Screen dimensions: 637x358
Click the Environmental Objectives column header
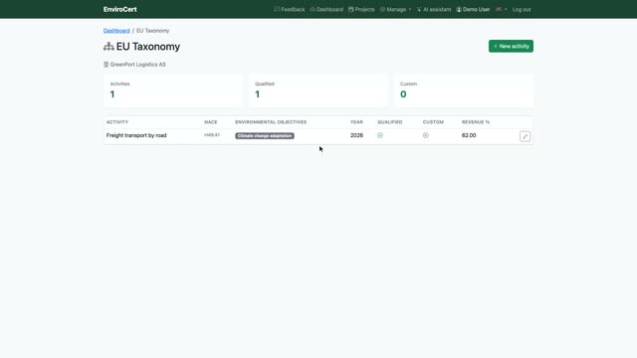[271, 122]
